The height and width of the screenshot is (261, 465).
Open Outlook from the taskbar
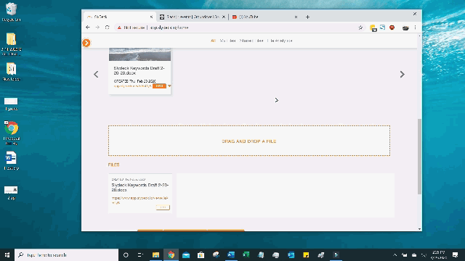291,254
